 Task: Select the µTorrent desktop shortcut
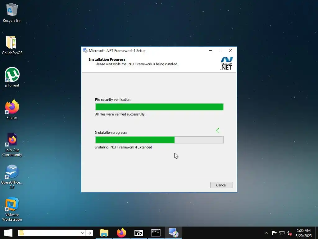point(12,77)
